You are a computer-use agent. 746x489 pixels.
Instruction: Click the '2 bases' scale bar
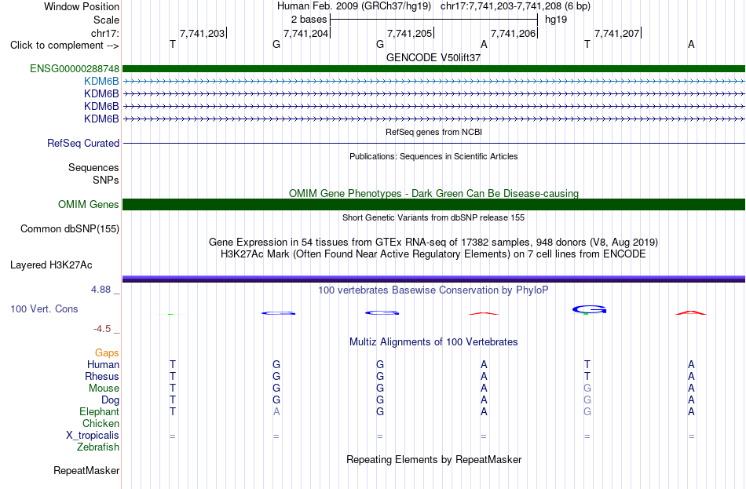point(433,20)
